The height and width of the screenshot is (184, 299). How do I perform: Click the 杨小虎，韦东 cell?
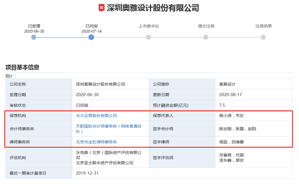point(254,116)
